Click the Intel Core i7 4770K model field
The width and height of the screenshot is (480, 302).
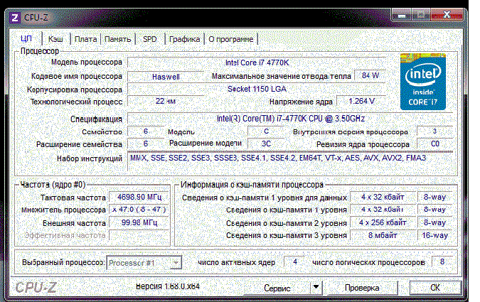pos(257,63)
